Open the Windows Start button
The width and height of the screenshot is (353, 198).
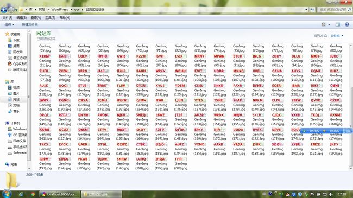tap(7, 194)
